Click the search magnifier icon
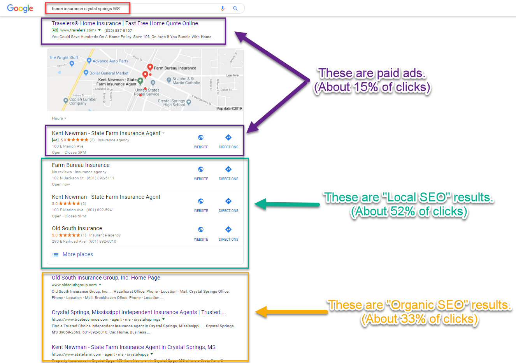 (235, 8)
